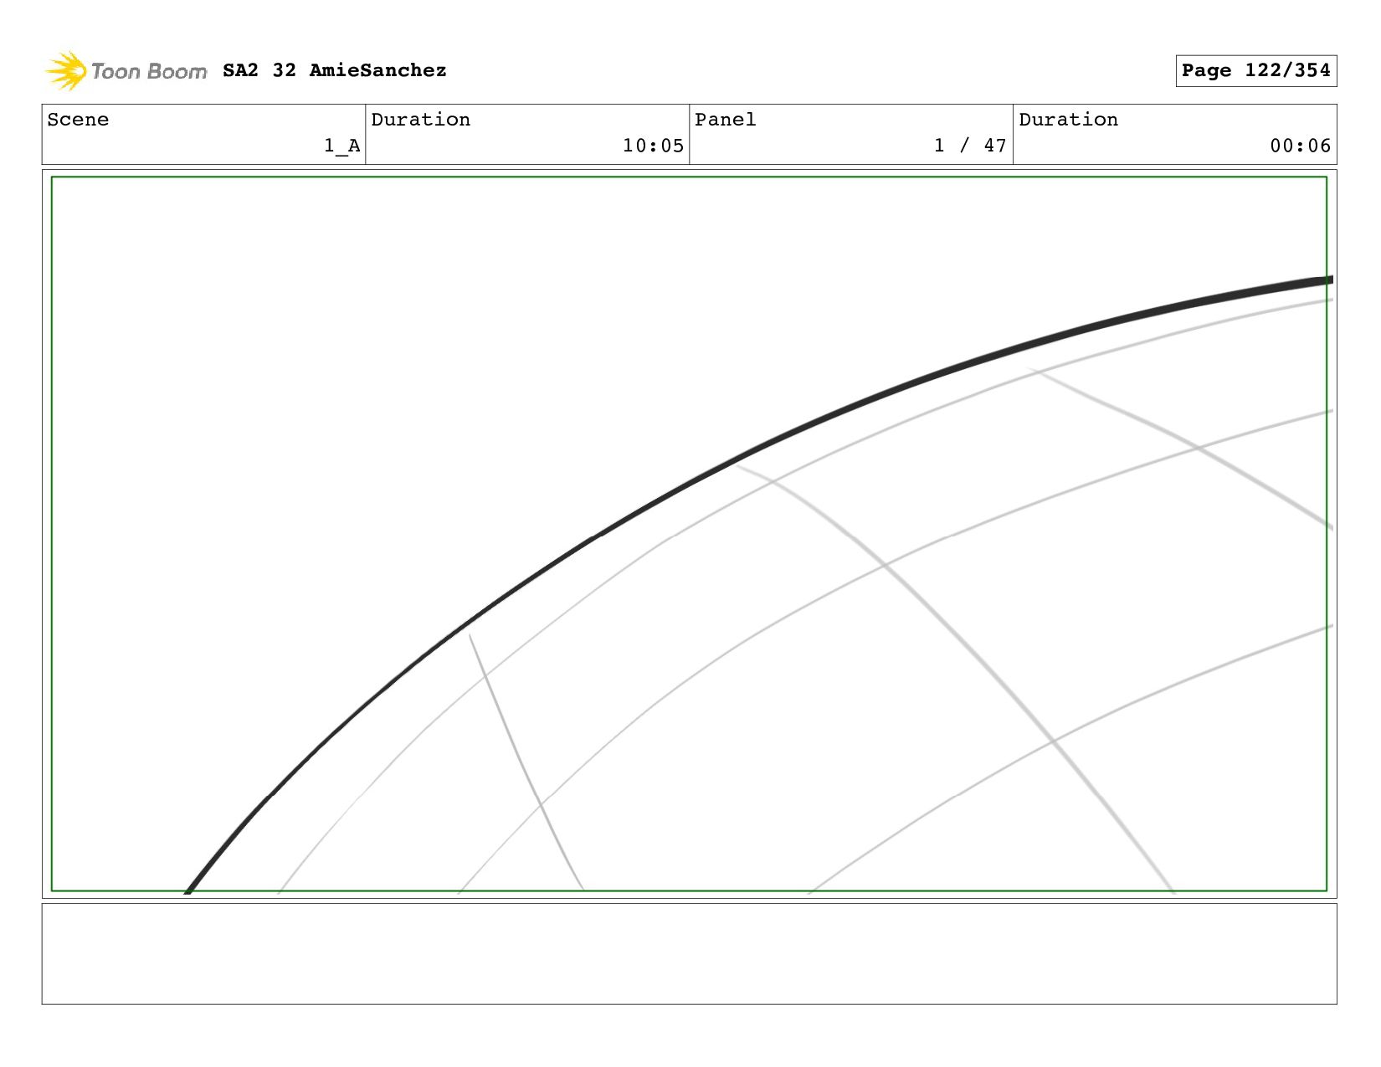Viewport: 1381px width, 1067px height.
Task: Select the panel count '1 / 47'
Action: coord(970,146)
